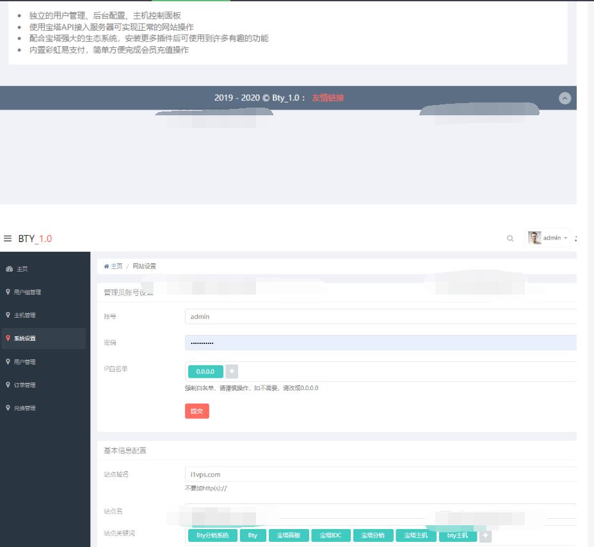Click the scroll-to-top arrow in the footer
594x547 pixels.
564,97
